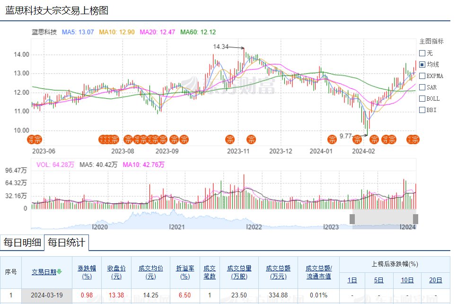Image resolution: width=457 pixels, height=304 pixels.
Task: Click right 宗 marker of pair near 2023-11
Action: click(x=252, y=139)
